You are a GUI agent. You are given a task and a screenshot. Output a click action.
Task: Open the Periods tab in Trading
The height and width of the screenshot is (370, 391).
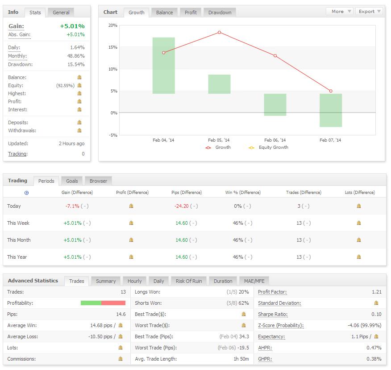tap(46, 181)
